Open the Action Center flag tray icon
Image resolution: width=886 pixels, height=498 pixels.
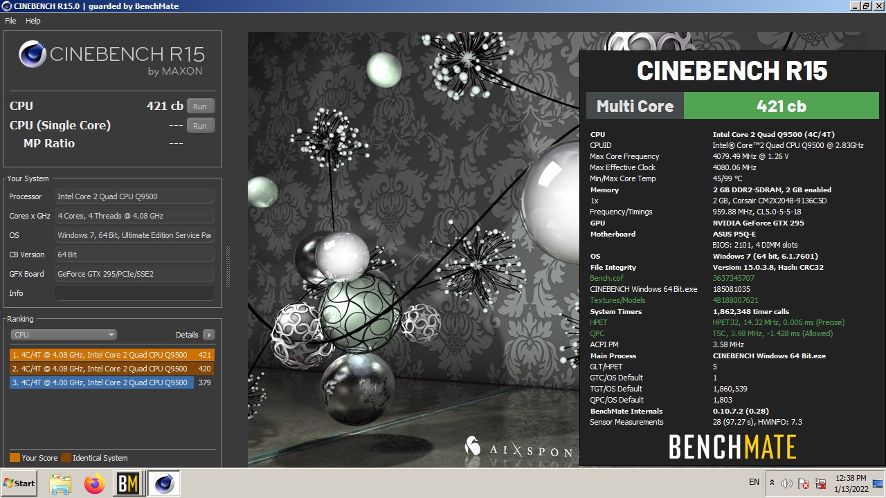tap(804, 483)
